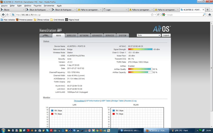Screen dimensions: 213x133
Task: Switch to the Login tab
Action: 115,10
